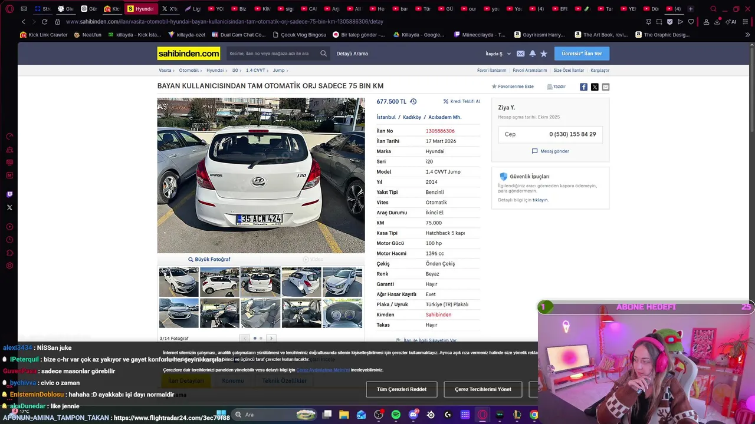Share the listing by email icon
The image size is (755, 424).
(606, 87)
